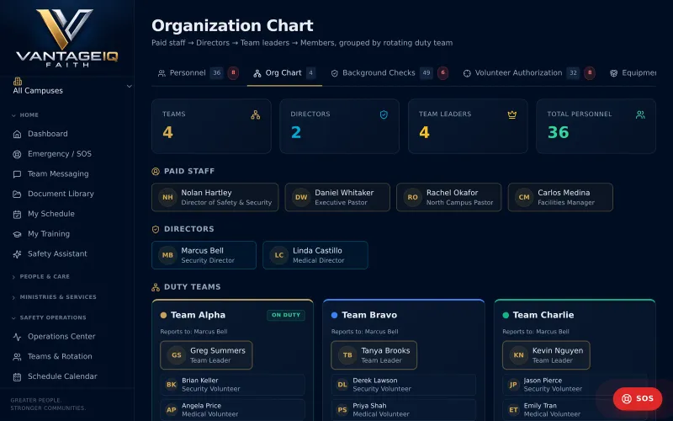The width and height of the screenshot is (673, 421).
Task: Click the Volunteer Authorization badge icon
Action: [467, 73]
